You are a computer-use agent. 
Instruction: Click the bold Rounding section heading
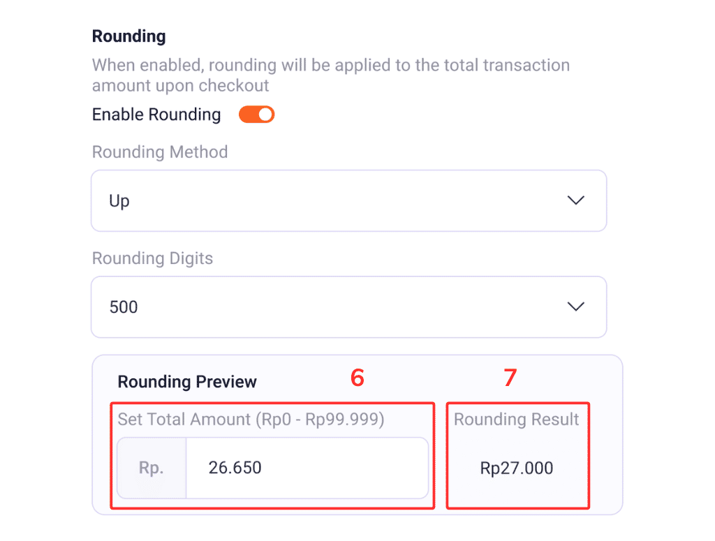[128, 36]
